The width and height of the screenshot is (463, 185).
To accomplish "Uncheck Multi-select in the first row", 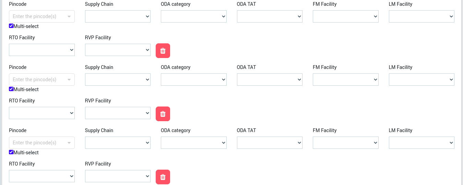I will [11, 26].
